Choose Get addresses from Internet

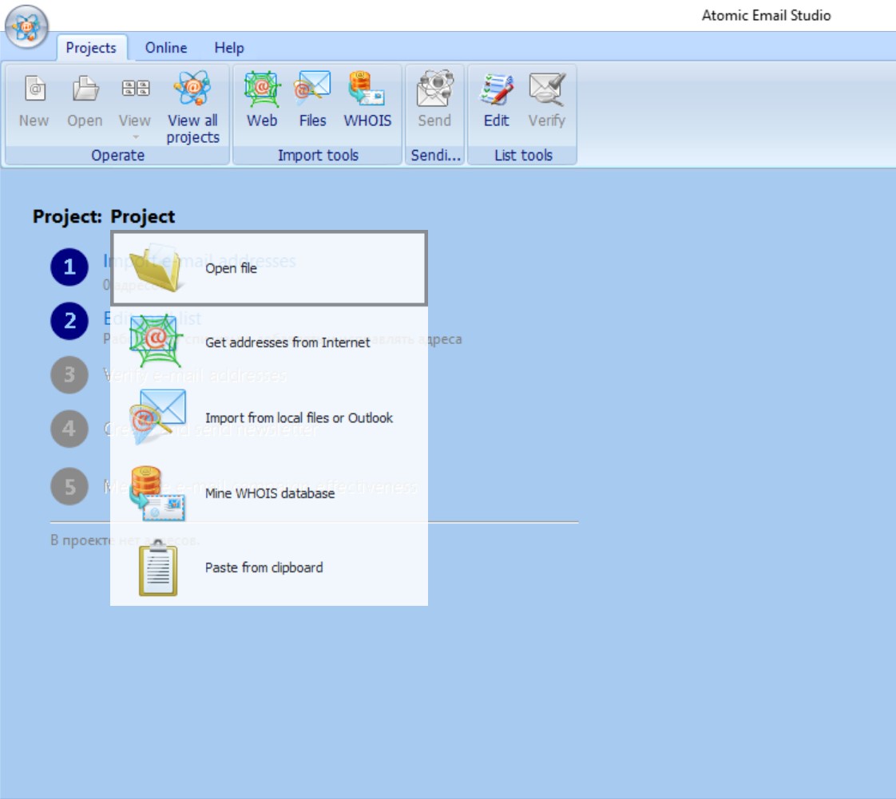269,342
